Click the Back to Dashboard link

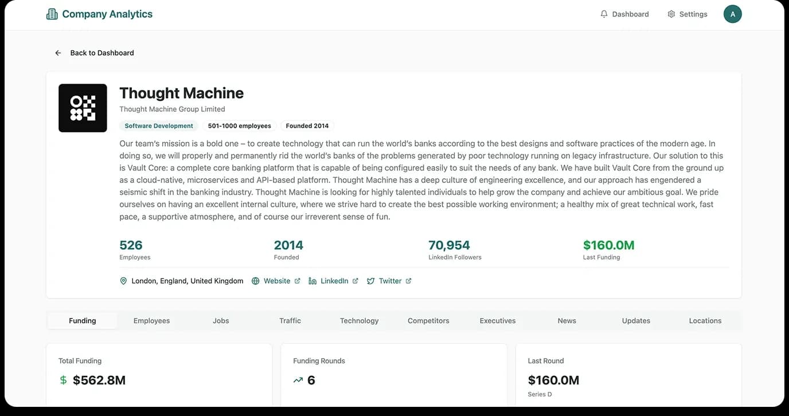point(101,53)
